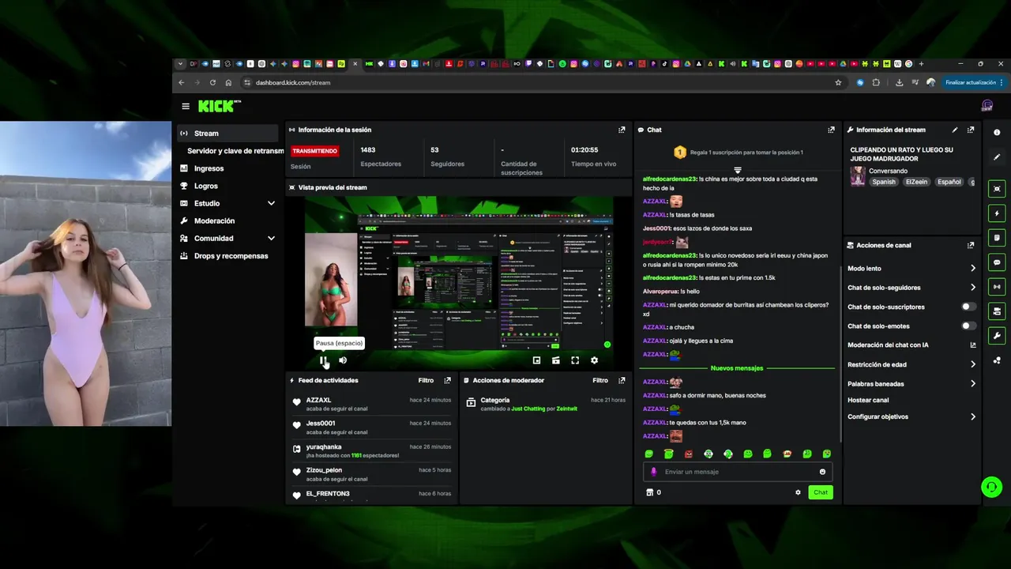Pop out the Feed de actividades panel

(x=447, y=380)
